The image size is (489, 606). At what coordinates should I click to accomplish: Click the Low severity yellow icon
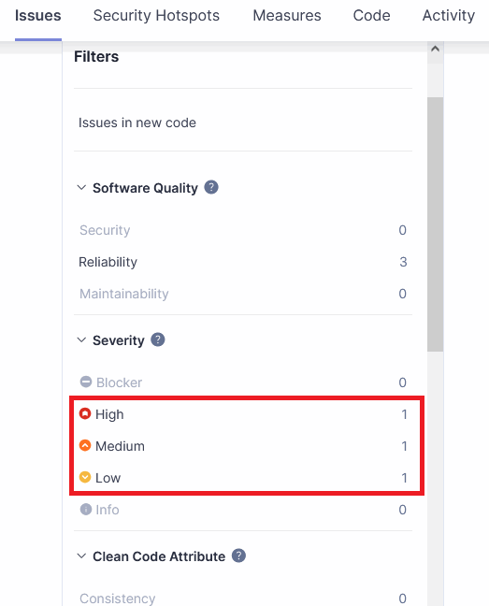(x=85, y=477)
